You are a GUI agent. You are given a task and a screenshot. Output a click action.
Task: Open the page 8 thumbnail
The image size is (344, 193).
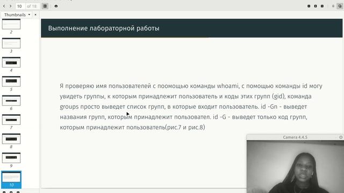click(11, 139)
